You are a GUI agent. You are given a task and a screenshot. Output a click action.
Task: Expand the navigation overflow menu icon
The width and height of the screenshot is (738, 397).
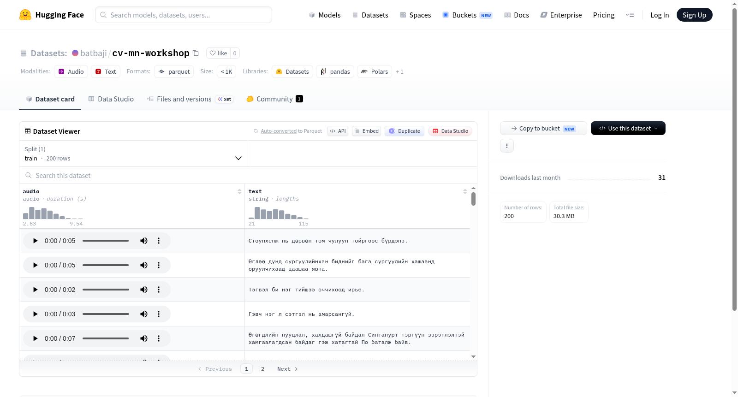630,15
